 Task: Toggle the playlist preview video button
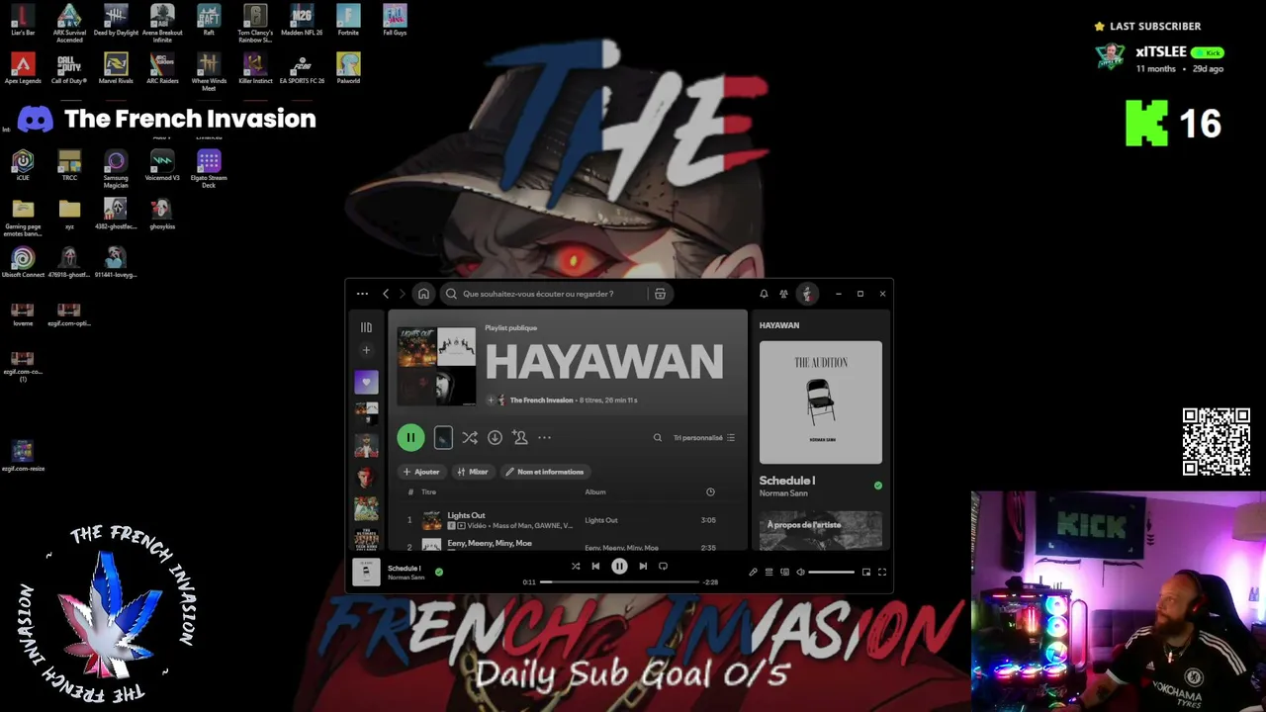pyautogui.click(x=443, y=437)
